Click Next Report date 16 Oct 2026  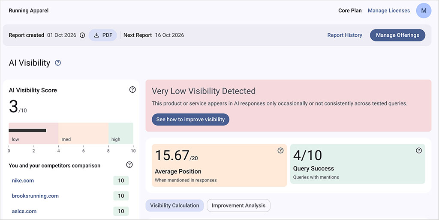169,35
